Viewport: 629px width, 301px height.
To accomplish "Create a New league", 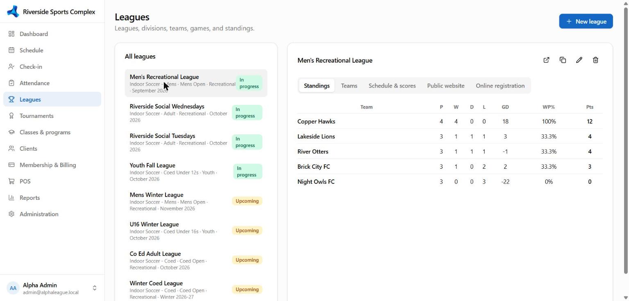I will click(x=586, y=21).
